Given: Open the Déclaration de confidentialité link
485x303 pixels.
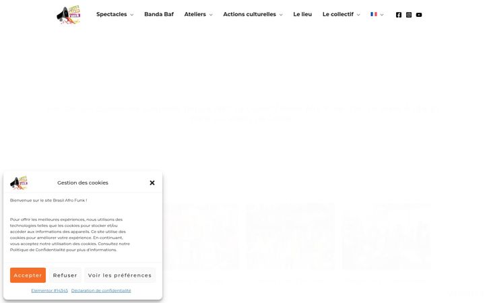Looking at the screenshot, I should tap(101, 291).
